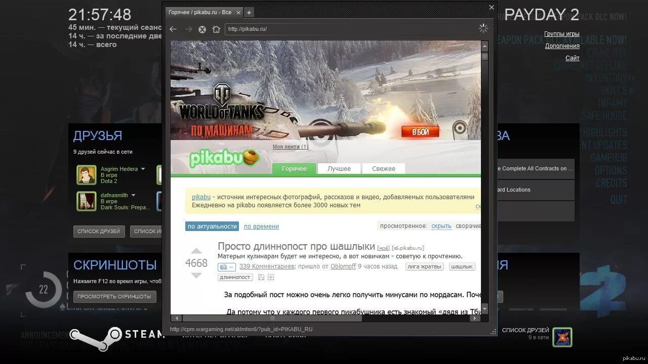Open the pikabu link in info box
This screenshot has height=364, width=648.
pos(201,197)
